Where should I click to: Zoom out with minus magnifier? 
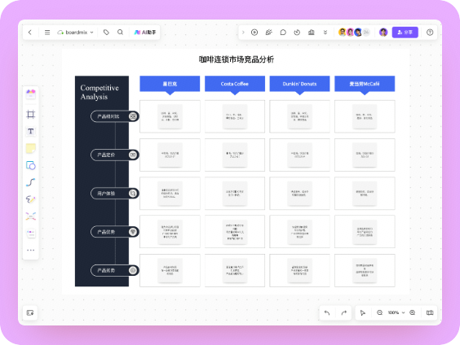click(379, 312)
